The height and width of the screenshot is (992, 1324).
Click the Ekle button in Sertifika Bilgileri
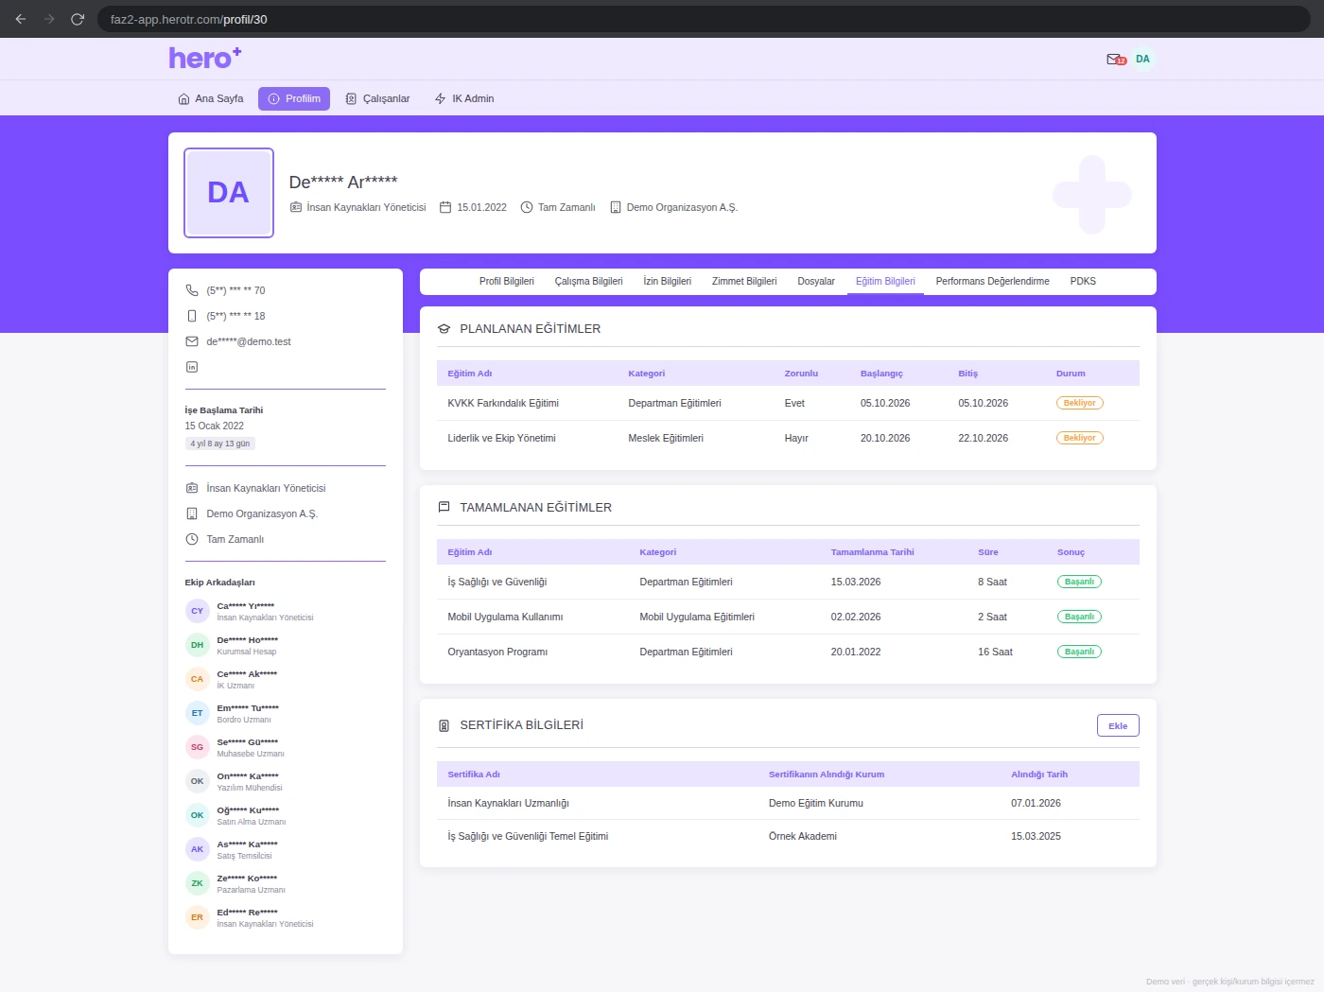click(1118, 725)
